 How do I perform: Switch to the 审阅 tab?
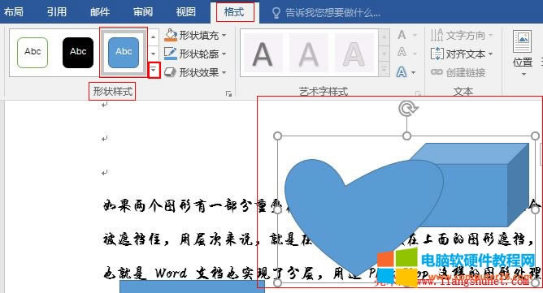[x=143, y=11]
